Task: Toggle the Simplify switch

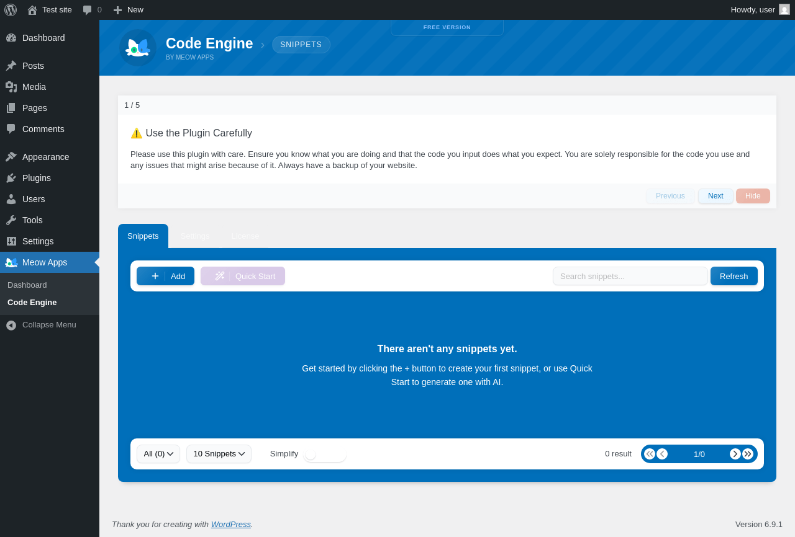Action: [325, 454]
